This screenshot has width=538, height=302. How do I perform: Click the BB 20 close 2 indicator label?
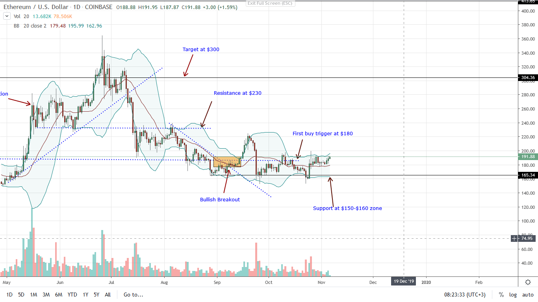point(30,26)
